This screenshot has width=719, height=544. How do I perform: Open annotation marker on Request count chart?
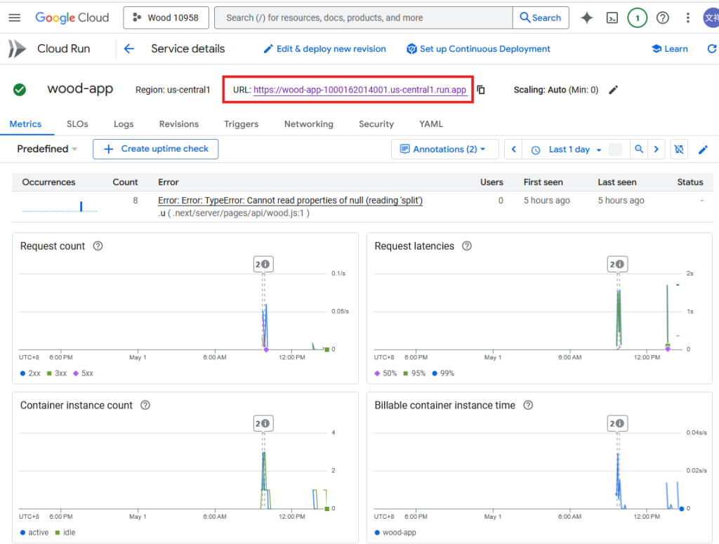point(263,264)
